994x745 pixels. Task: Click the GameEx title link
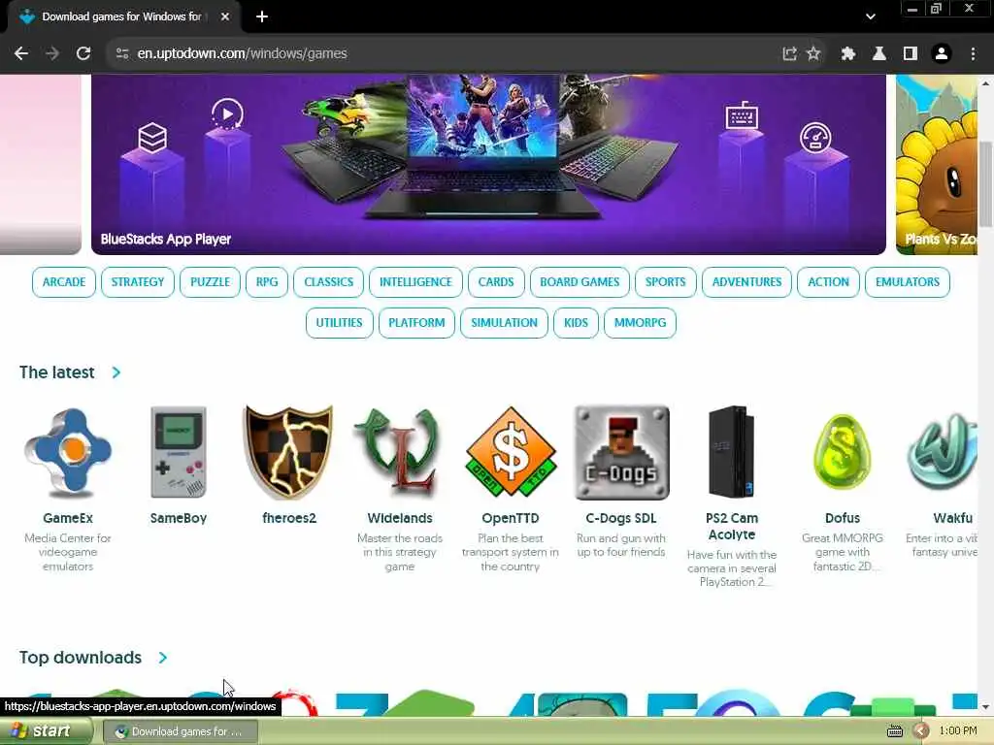coord(68,518)
